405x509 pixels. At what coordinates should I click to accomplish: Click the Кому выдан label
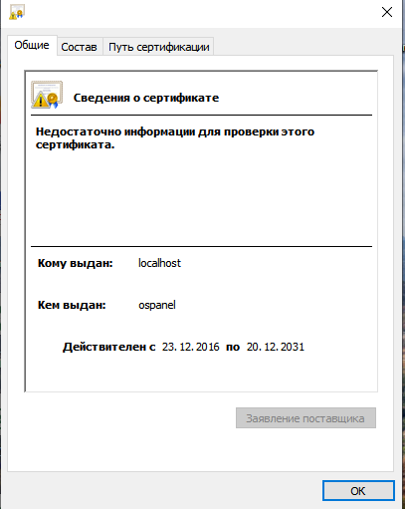[76, 263]
